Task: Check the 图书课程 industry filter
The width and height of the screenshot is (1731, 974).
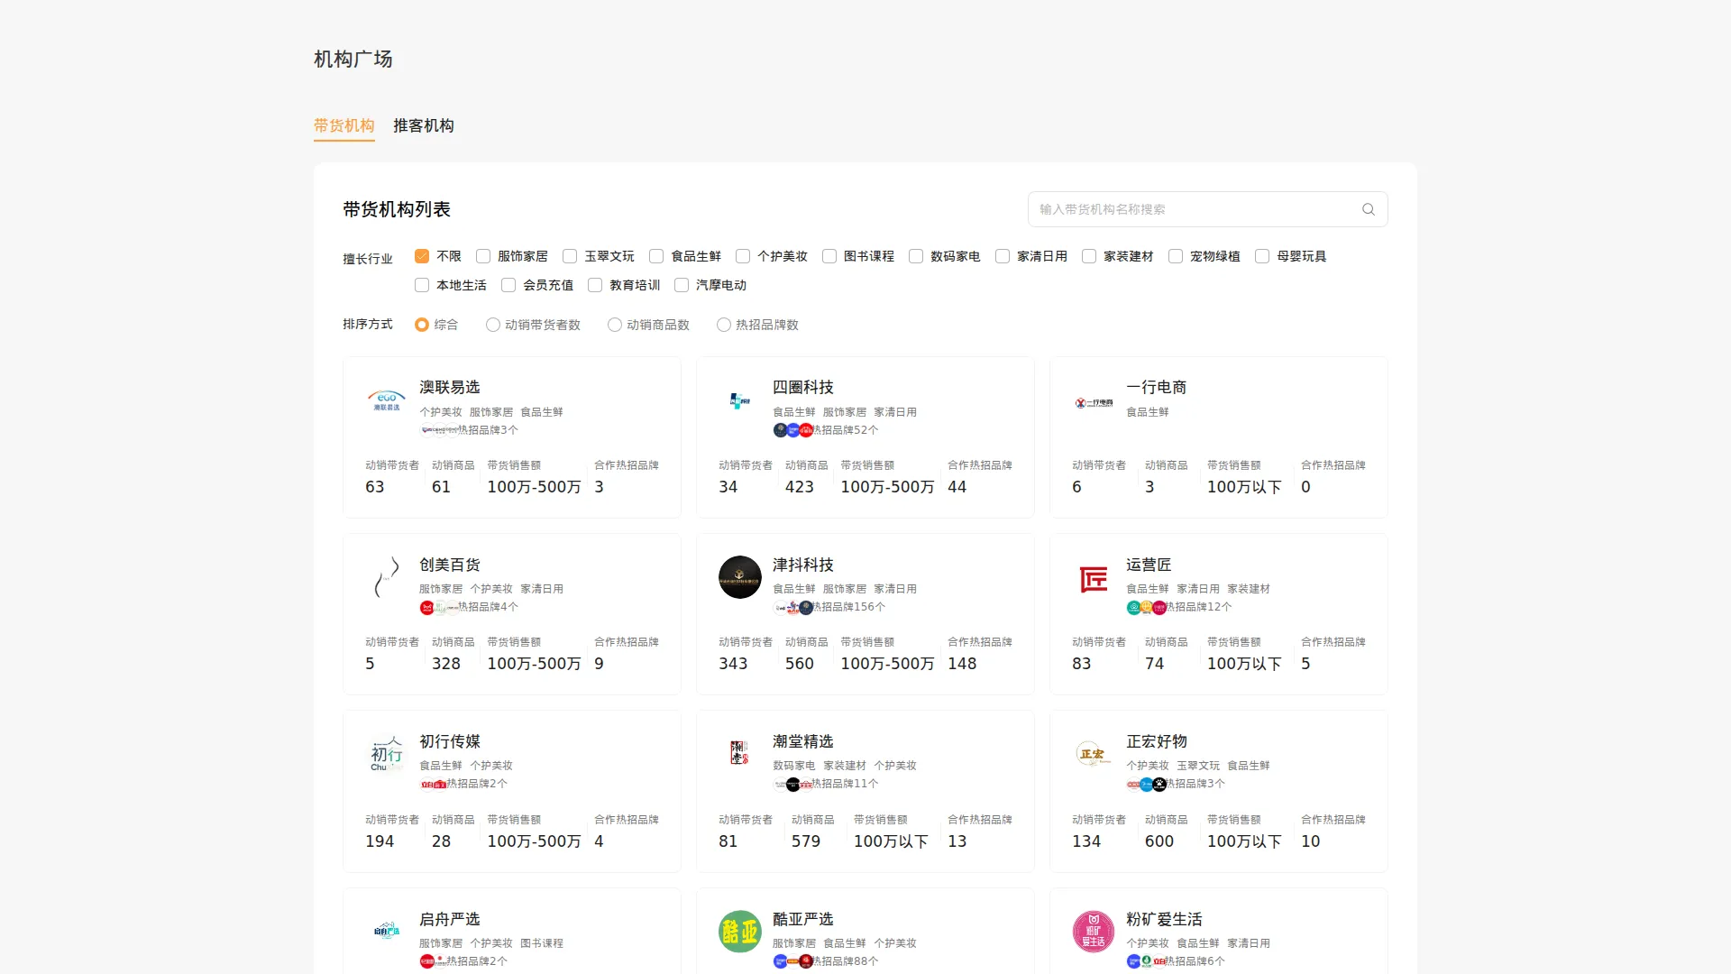Action: click(x=829, y=256)
